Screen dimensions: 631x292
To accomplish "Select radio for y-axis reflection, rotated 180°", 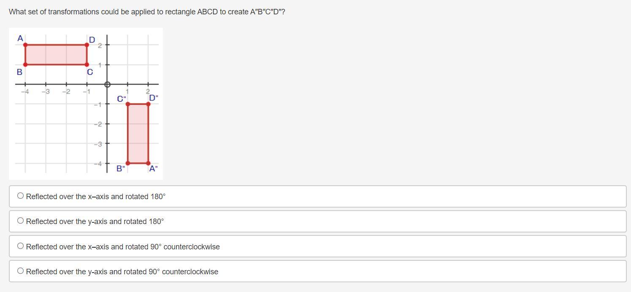I will coord(21,221).
